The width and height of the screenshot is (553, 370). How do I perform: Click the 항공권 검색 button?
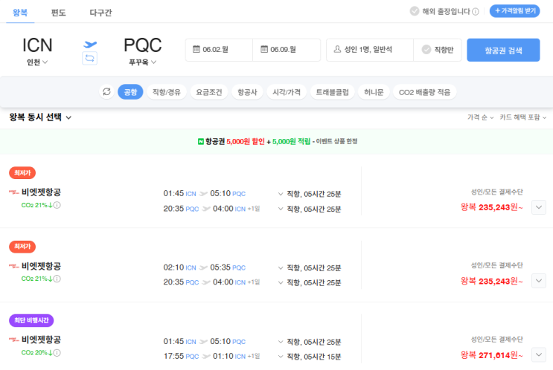503,50
